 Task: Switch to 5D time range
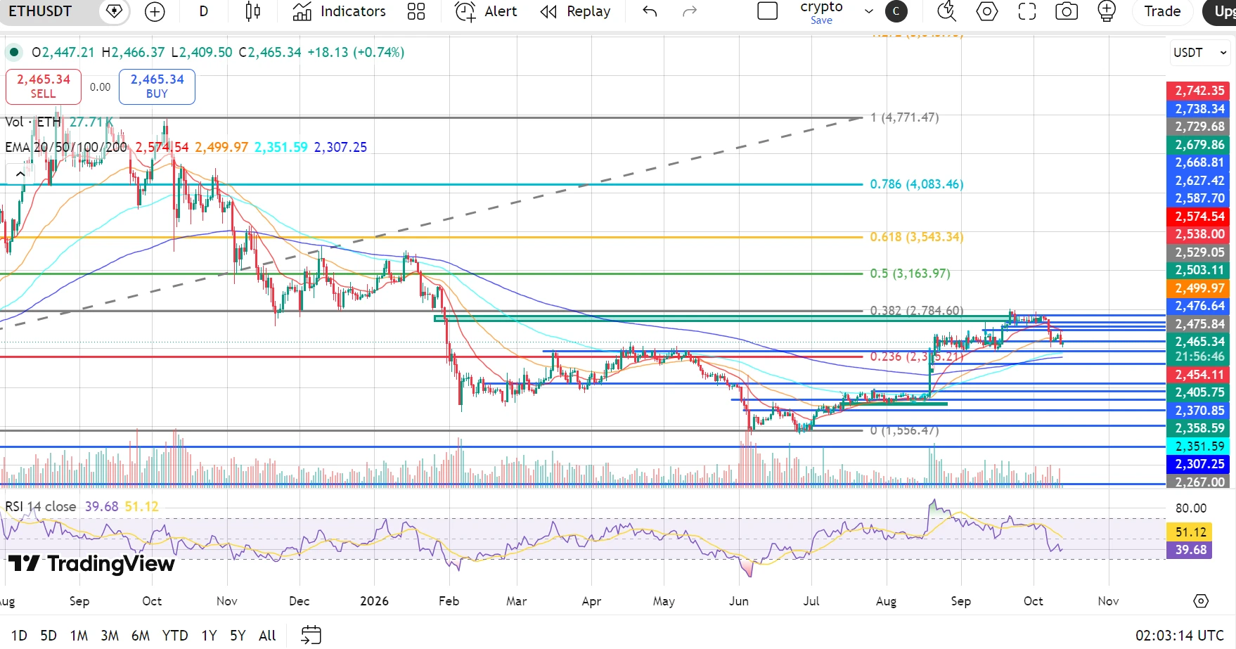click(49, 636)
